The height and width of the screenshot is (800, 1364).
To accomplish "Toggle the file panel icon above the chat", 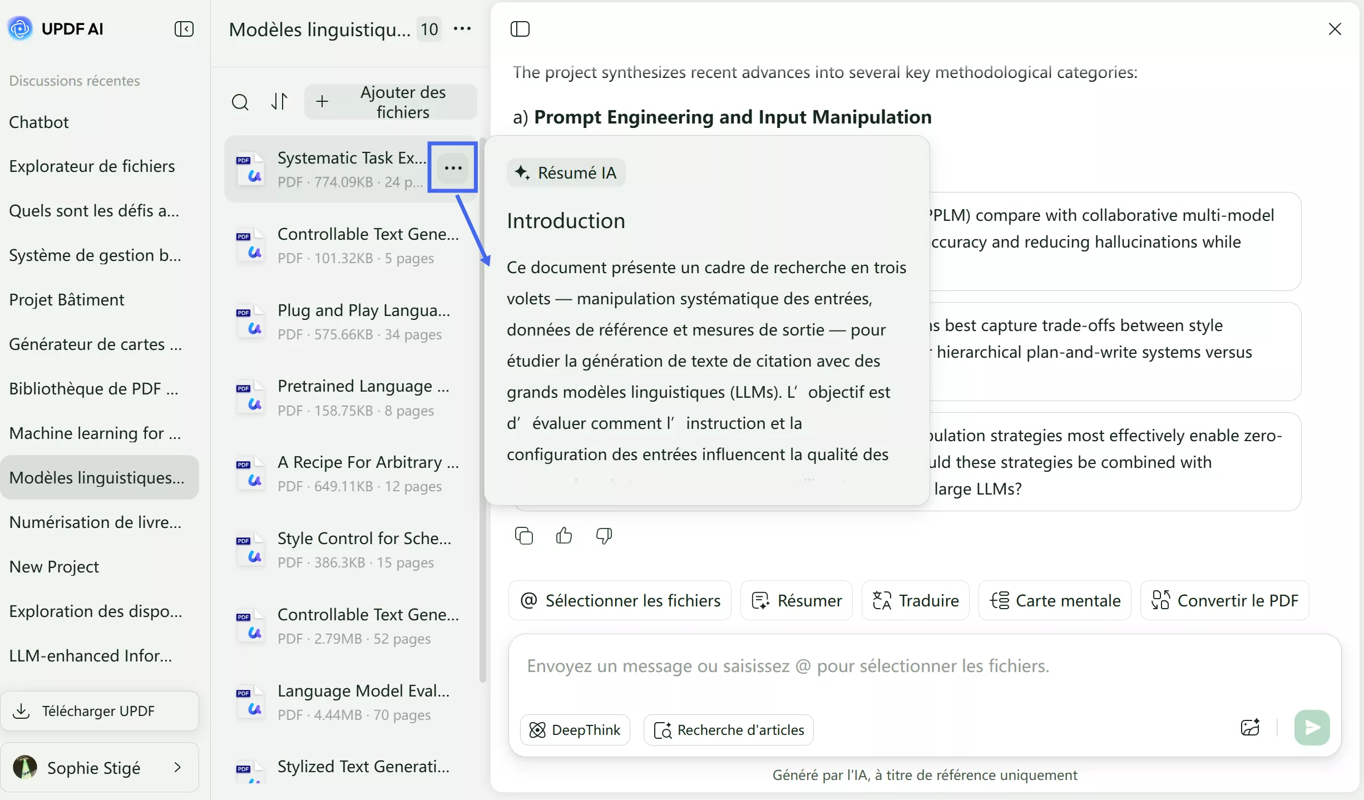I will 520,29.
